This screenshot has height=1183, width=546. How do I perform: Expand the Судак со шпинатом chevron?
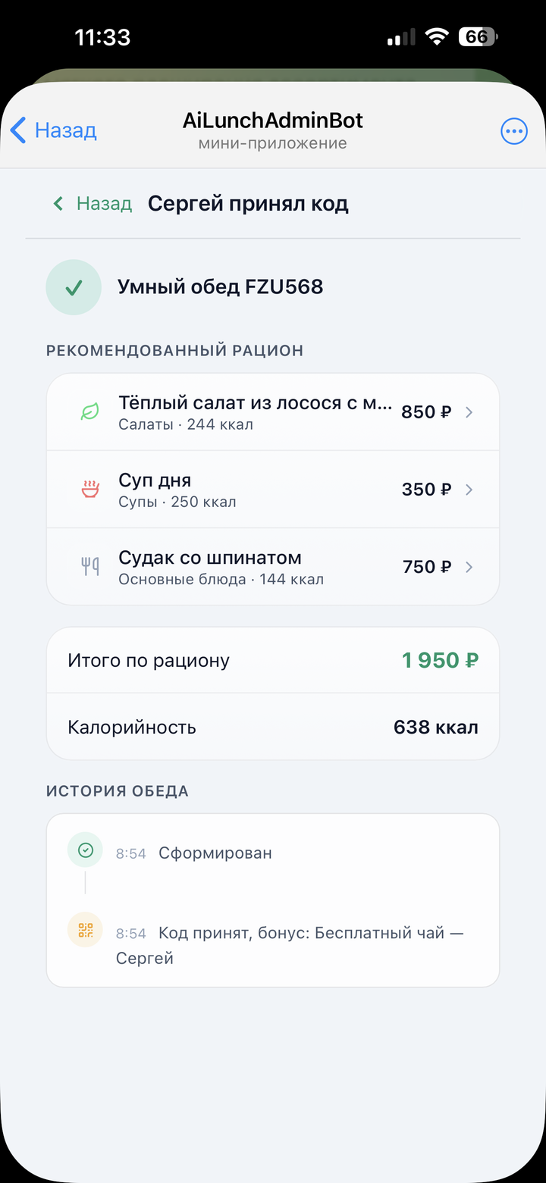click(x=469, y=567)
